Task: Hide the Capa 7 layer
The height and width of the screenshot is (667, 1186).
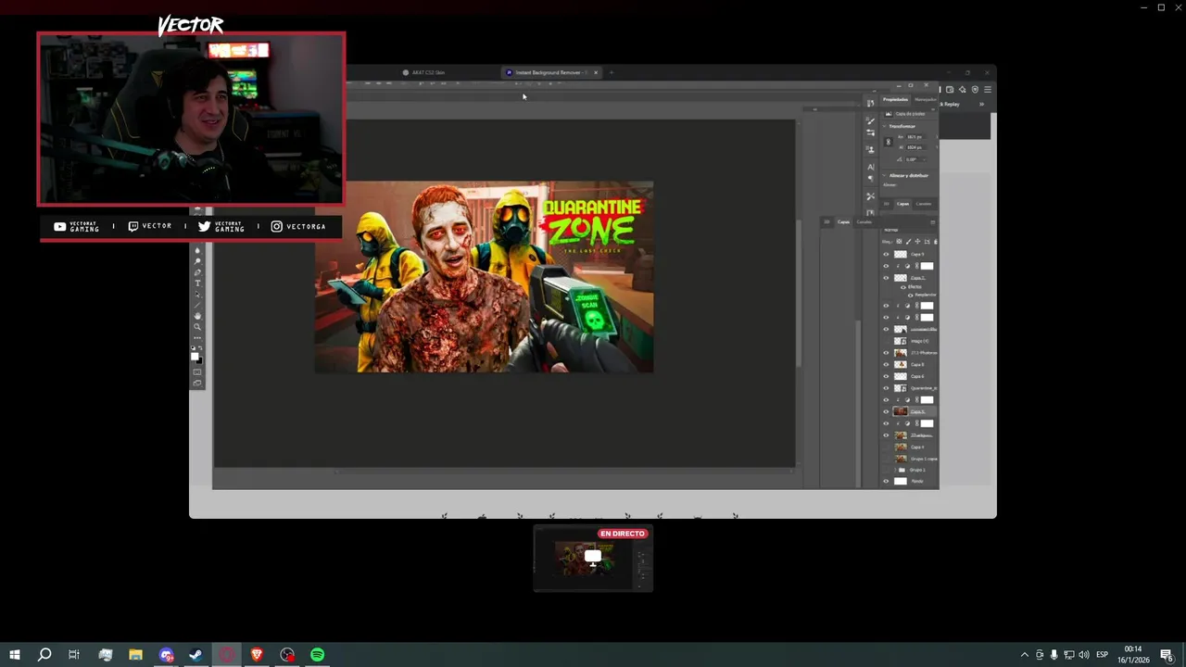Action: pos(886,278)
